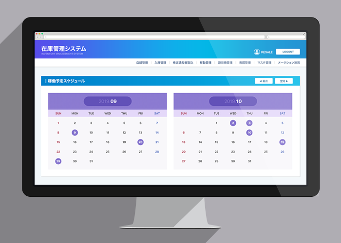Image resolution: width=341 pixels, height=243 pixels.
Task: Open the 店舗管理 menu
Action: point(142,63)
